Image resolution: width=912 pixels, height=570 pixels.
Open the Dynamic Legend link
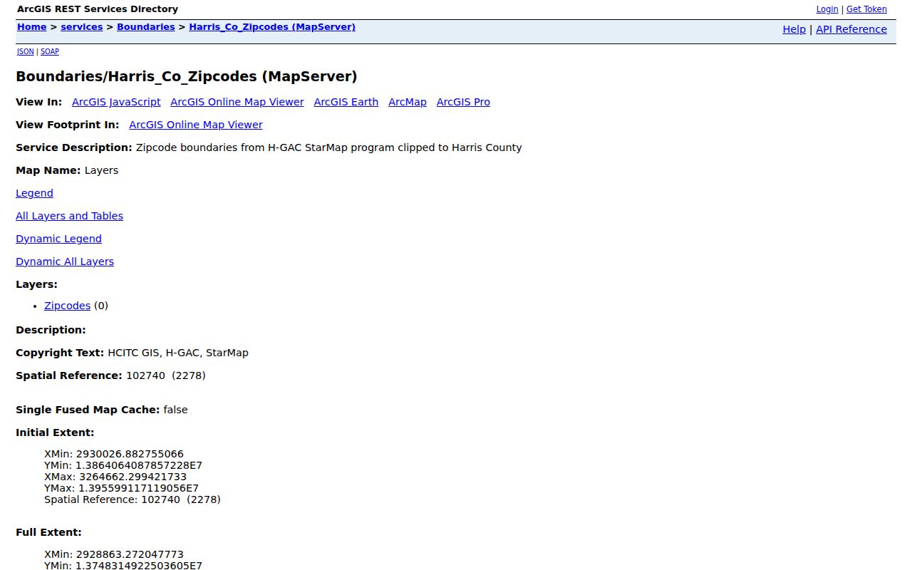pos(58,239)
